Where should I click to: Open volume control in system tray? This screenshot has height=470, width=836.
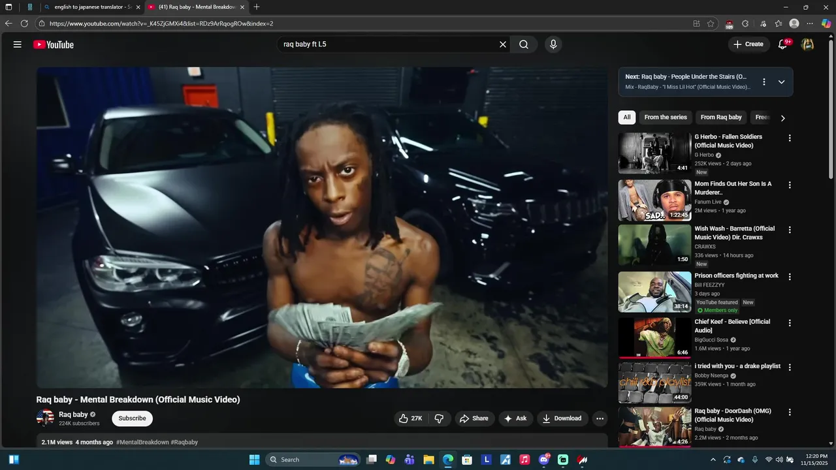[779, 460]
